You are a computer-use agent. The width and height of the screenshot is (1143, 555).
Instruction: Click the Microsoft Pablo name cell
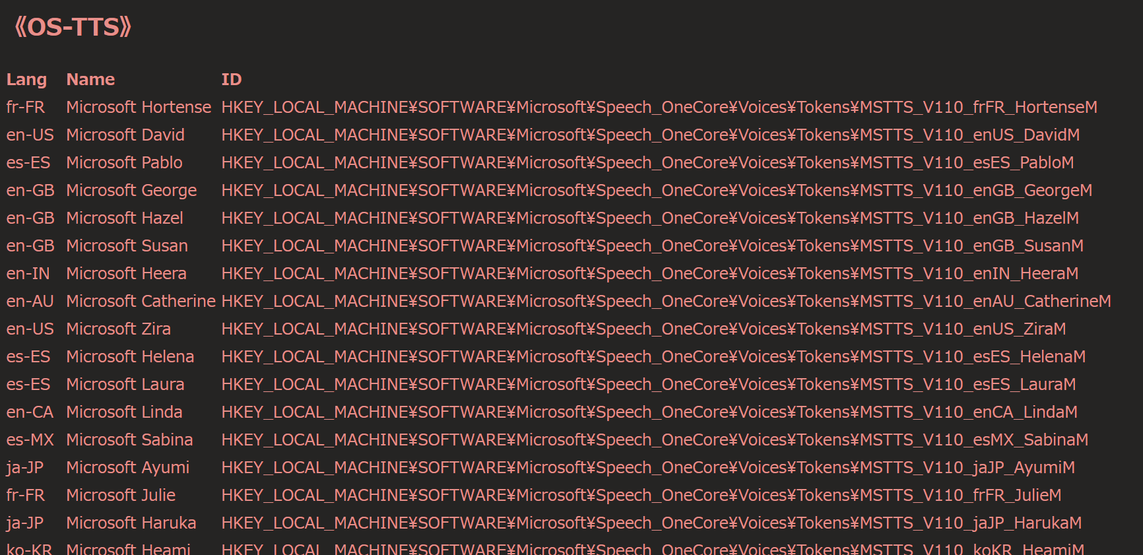[124, 163]
